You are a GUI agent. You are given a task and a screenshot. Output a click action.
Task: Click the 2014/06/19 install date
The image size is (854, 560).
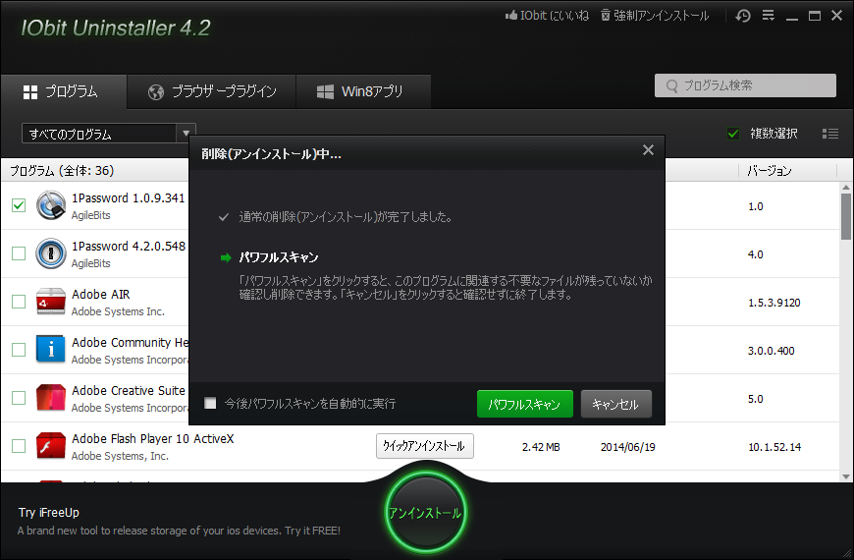(x=628, y=447)
